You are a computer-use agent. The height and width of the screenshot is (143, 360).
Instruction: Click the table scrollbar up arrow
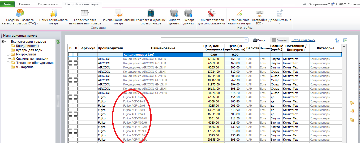[x=344, y=46]
